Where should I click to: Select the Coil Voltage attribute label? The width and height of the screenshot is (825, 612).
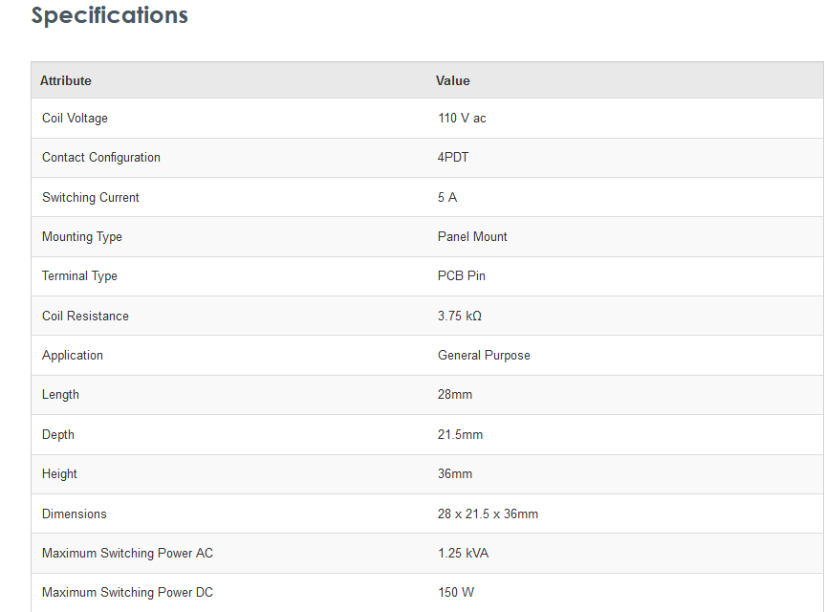pos(75,119)
